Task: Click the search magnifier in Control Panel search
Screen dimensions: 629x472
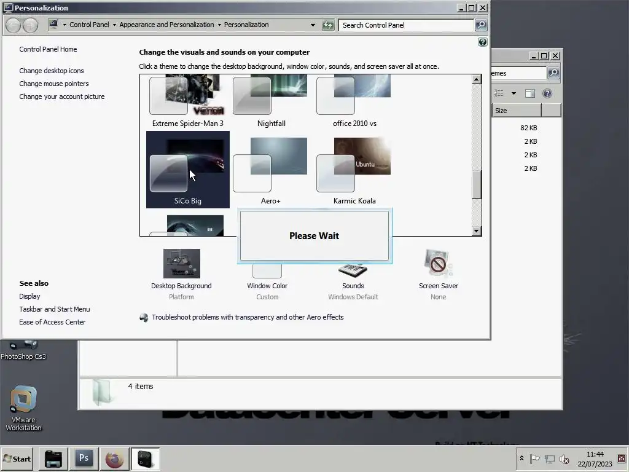Action: click(480, 25)
